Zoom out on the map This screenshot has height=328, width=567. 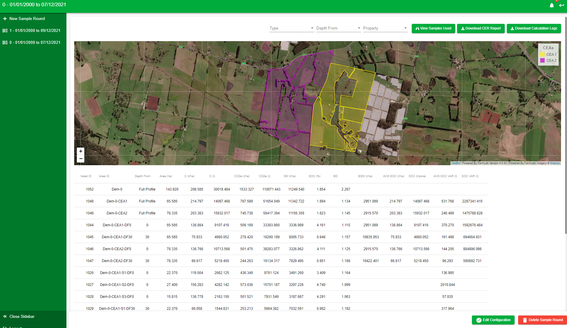(x=80, y=159)
